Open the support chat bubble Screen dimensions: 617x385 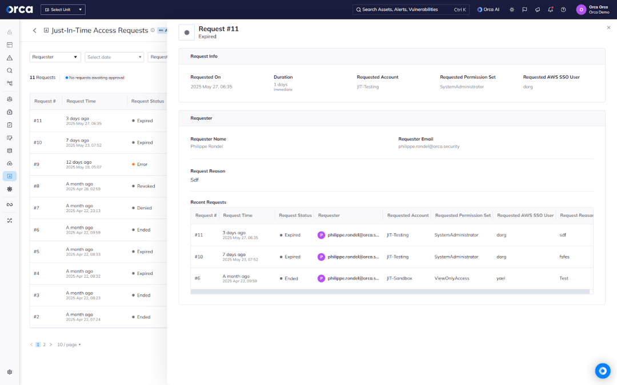tap(602, 371)
